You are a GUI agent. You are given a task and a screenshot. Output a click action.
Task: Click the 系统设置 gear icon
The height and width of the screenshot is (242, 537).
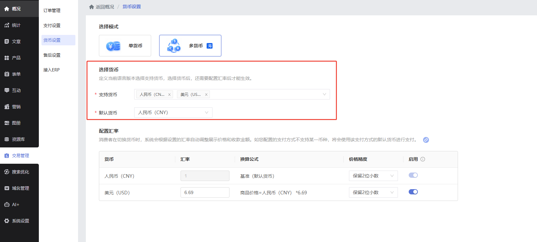[x=7, y=221]
